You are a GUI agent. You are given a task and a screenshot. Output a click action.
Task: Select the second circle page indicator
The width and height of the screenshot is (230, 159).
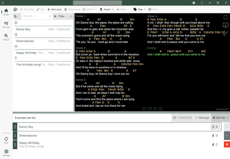[x=150, y=109]
